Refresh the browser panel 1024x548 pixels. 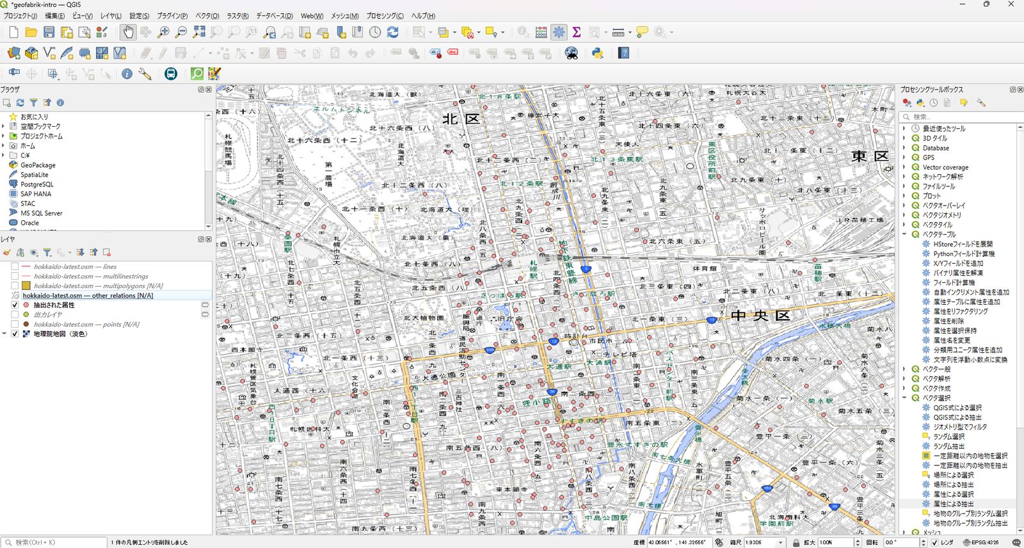pos(20,102)
